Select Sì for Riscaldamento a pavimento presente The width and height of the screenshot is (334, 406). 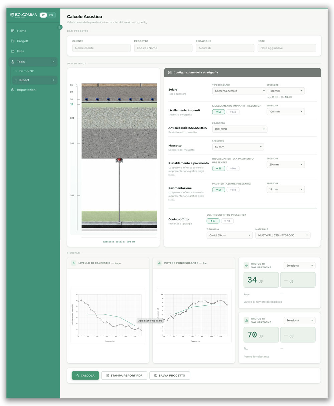click(218, 168)
